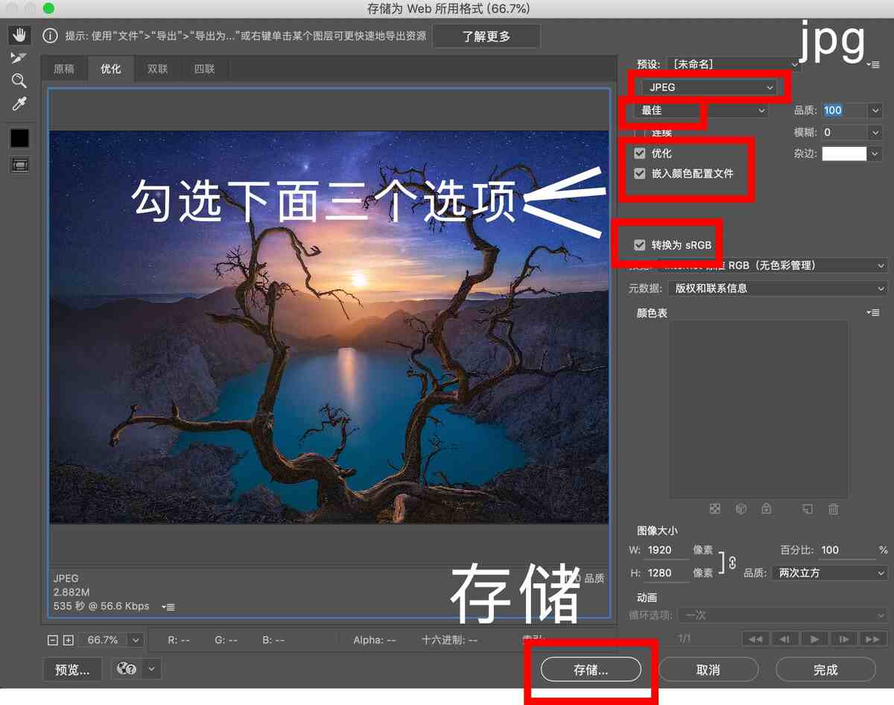Click previous frame animation control

[784, 639]
